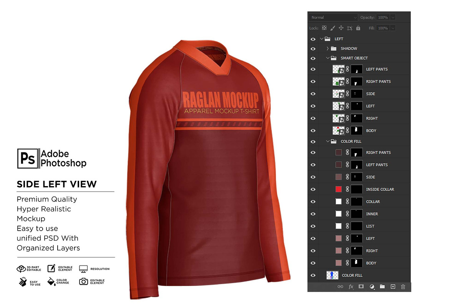Click the Opacity 100% value field
This screenshot has height=307, width=461.
coord(383,17)
